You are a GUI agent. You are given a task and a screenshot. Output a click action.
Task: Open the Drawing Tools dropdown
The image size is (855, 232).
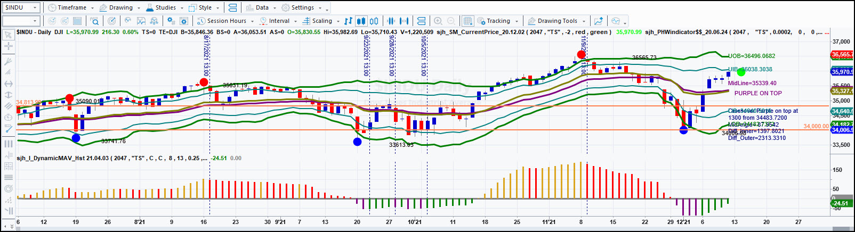[x=556, y=21]
